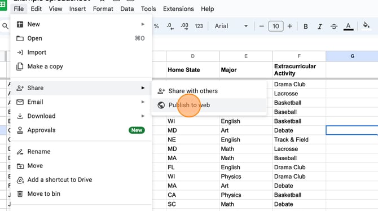Choose Import from the File menu
Screen dimensions: 378x211
pyautogui.click(x=81, y=52)
